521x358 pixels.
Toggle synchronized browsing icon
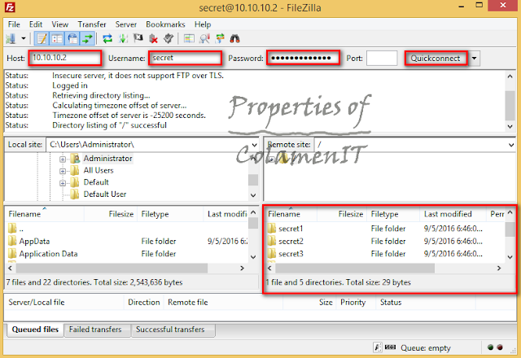pyautogui.click(x=220, y=39)
